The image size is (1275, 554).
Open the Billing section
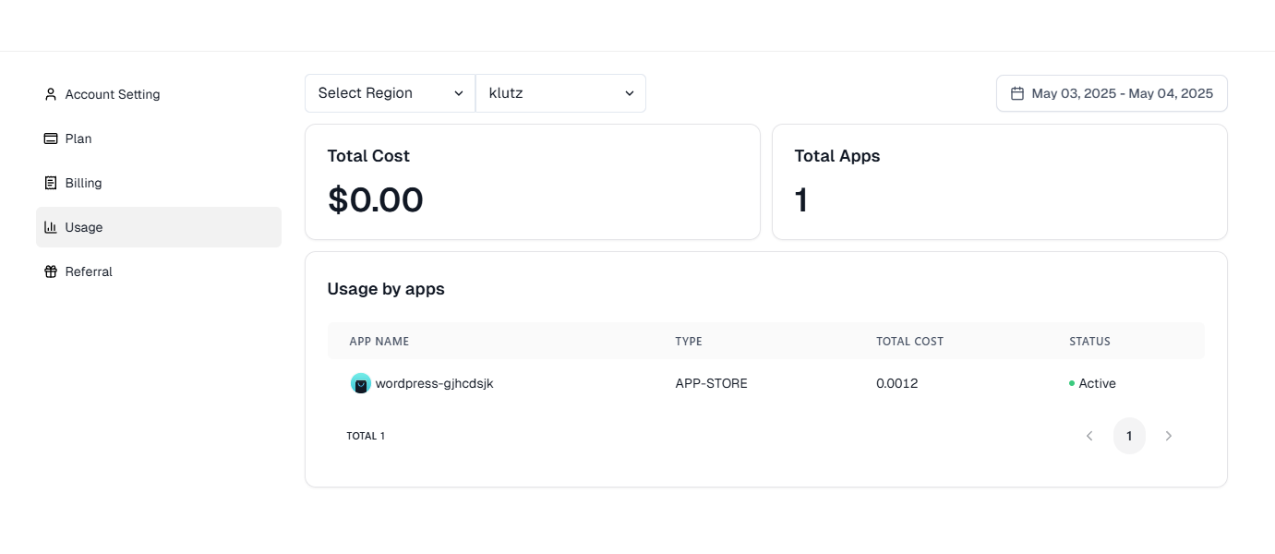click(159, 183)
